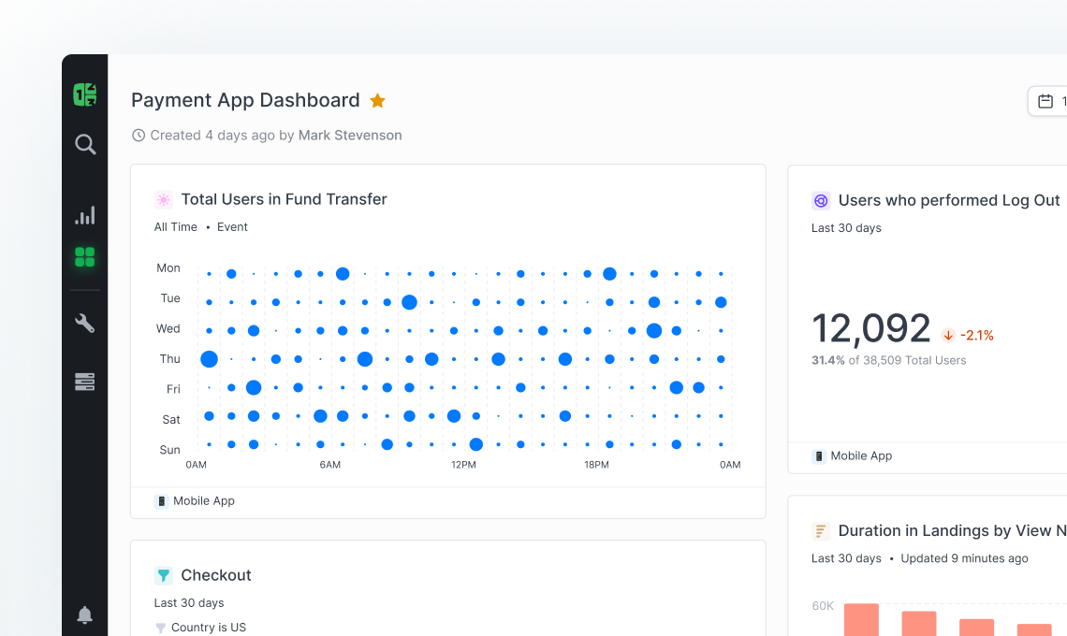Click the 18PM axis label

click(596, 465)
